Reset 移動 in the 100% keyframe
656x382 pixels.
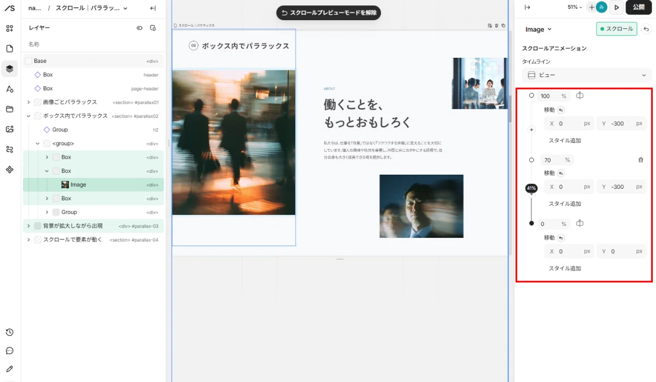pyautogui.click(x=561, y=110)
